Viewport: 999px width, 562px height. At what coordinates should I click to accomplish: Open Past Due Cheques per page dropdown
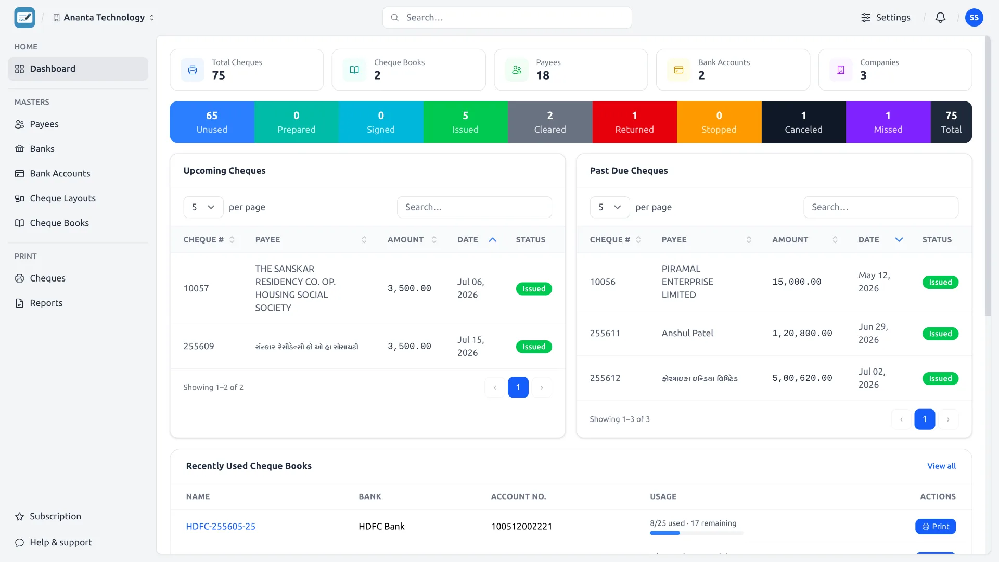pyautogui.click(x=610, y=207)
